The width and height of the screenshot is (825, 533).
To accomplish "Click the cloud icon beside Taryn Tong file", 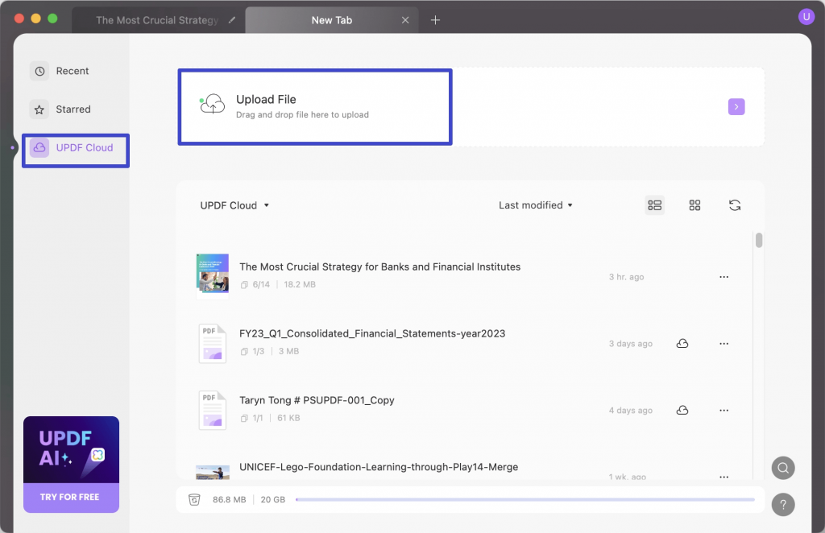I will click(x=682, y=410).
